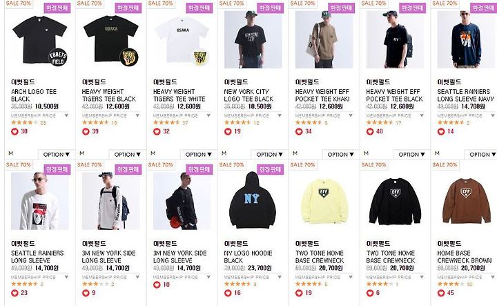
Task: Click the brown Home Base crewneck image
Action: coord(466,200)
